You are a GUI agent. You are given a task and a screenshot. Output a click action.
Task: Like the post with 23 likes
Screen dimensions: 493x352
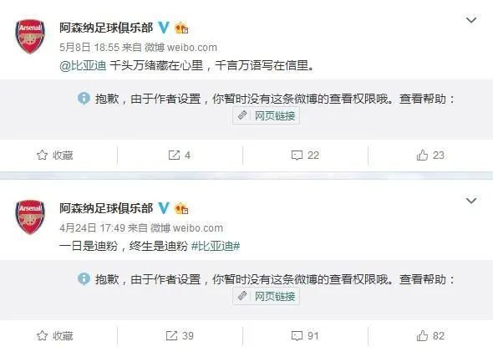point(430,155)
